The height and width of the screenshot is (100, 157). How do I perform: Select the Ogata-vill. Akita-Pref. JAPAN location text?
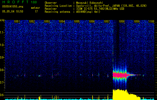pos(111,6)
